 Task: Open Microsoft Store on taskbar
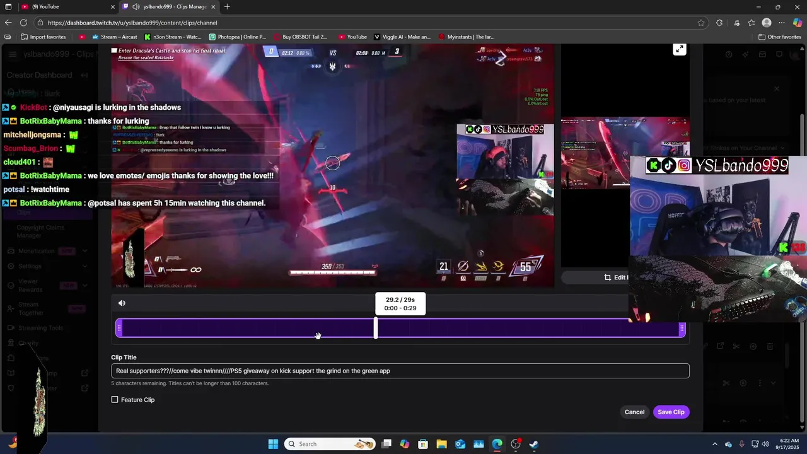point(423,444)
